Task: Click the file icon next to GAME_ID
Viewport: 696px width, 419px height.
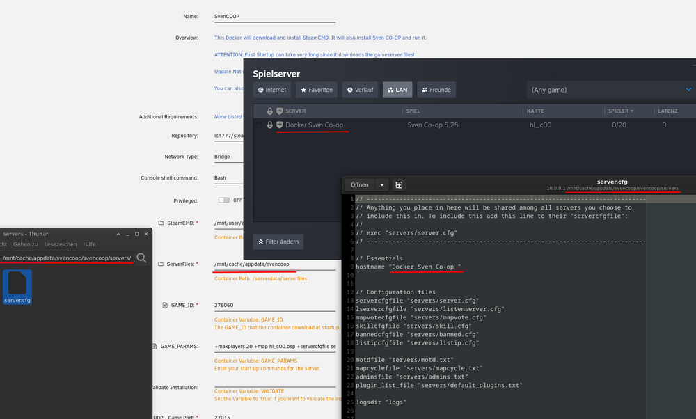Action: [x=165, y=306]
